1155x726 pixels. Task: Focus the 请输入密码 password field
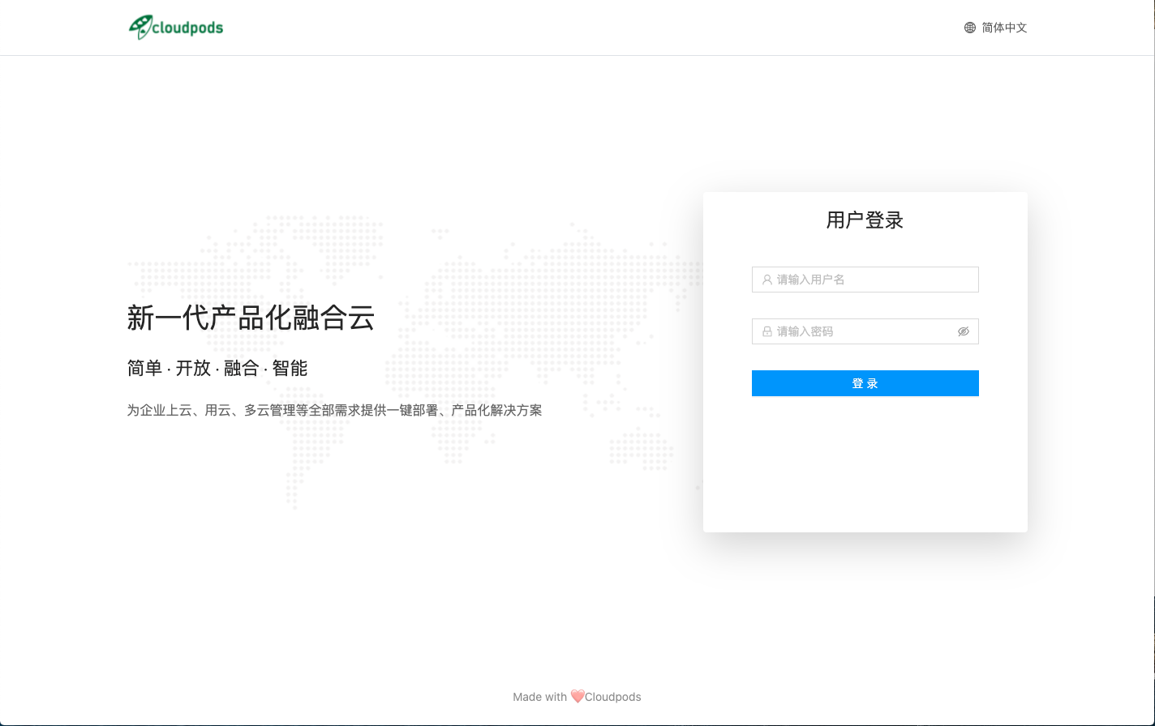[860, 331]
